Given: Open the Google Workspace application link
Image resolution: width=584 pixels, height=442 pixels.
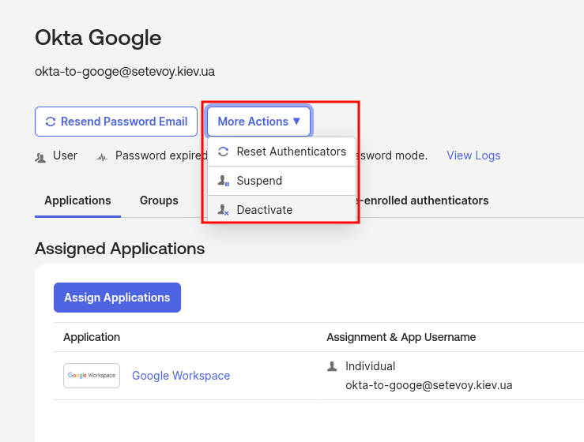Looking at the screenshot, I should 181,376.
